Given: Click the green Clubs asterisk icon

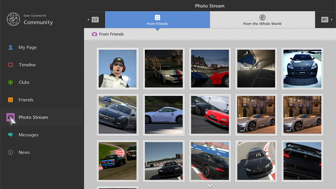Looking at the screenshot, I should click(10, 82).
